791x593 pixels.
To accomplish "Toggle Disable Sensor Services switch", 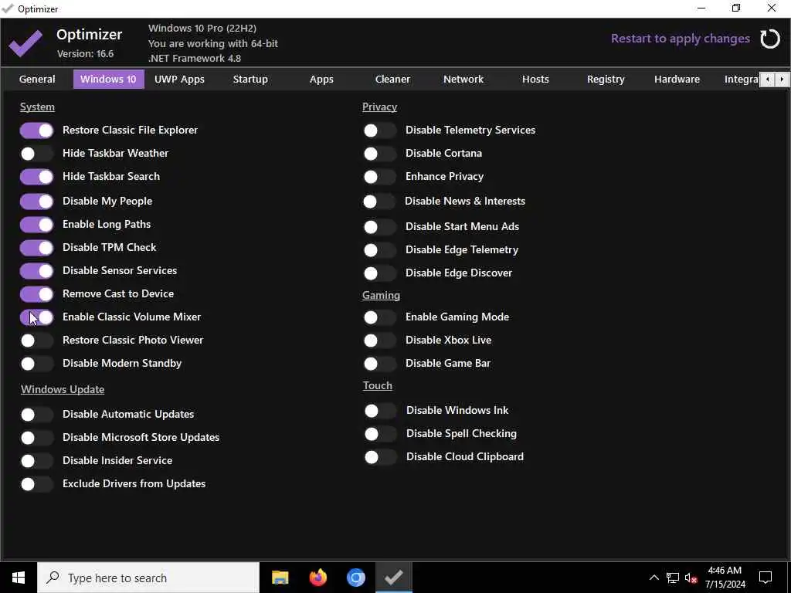I will coord(37,271).
